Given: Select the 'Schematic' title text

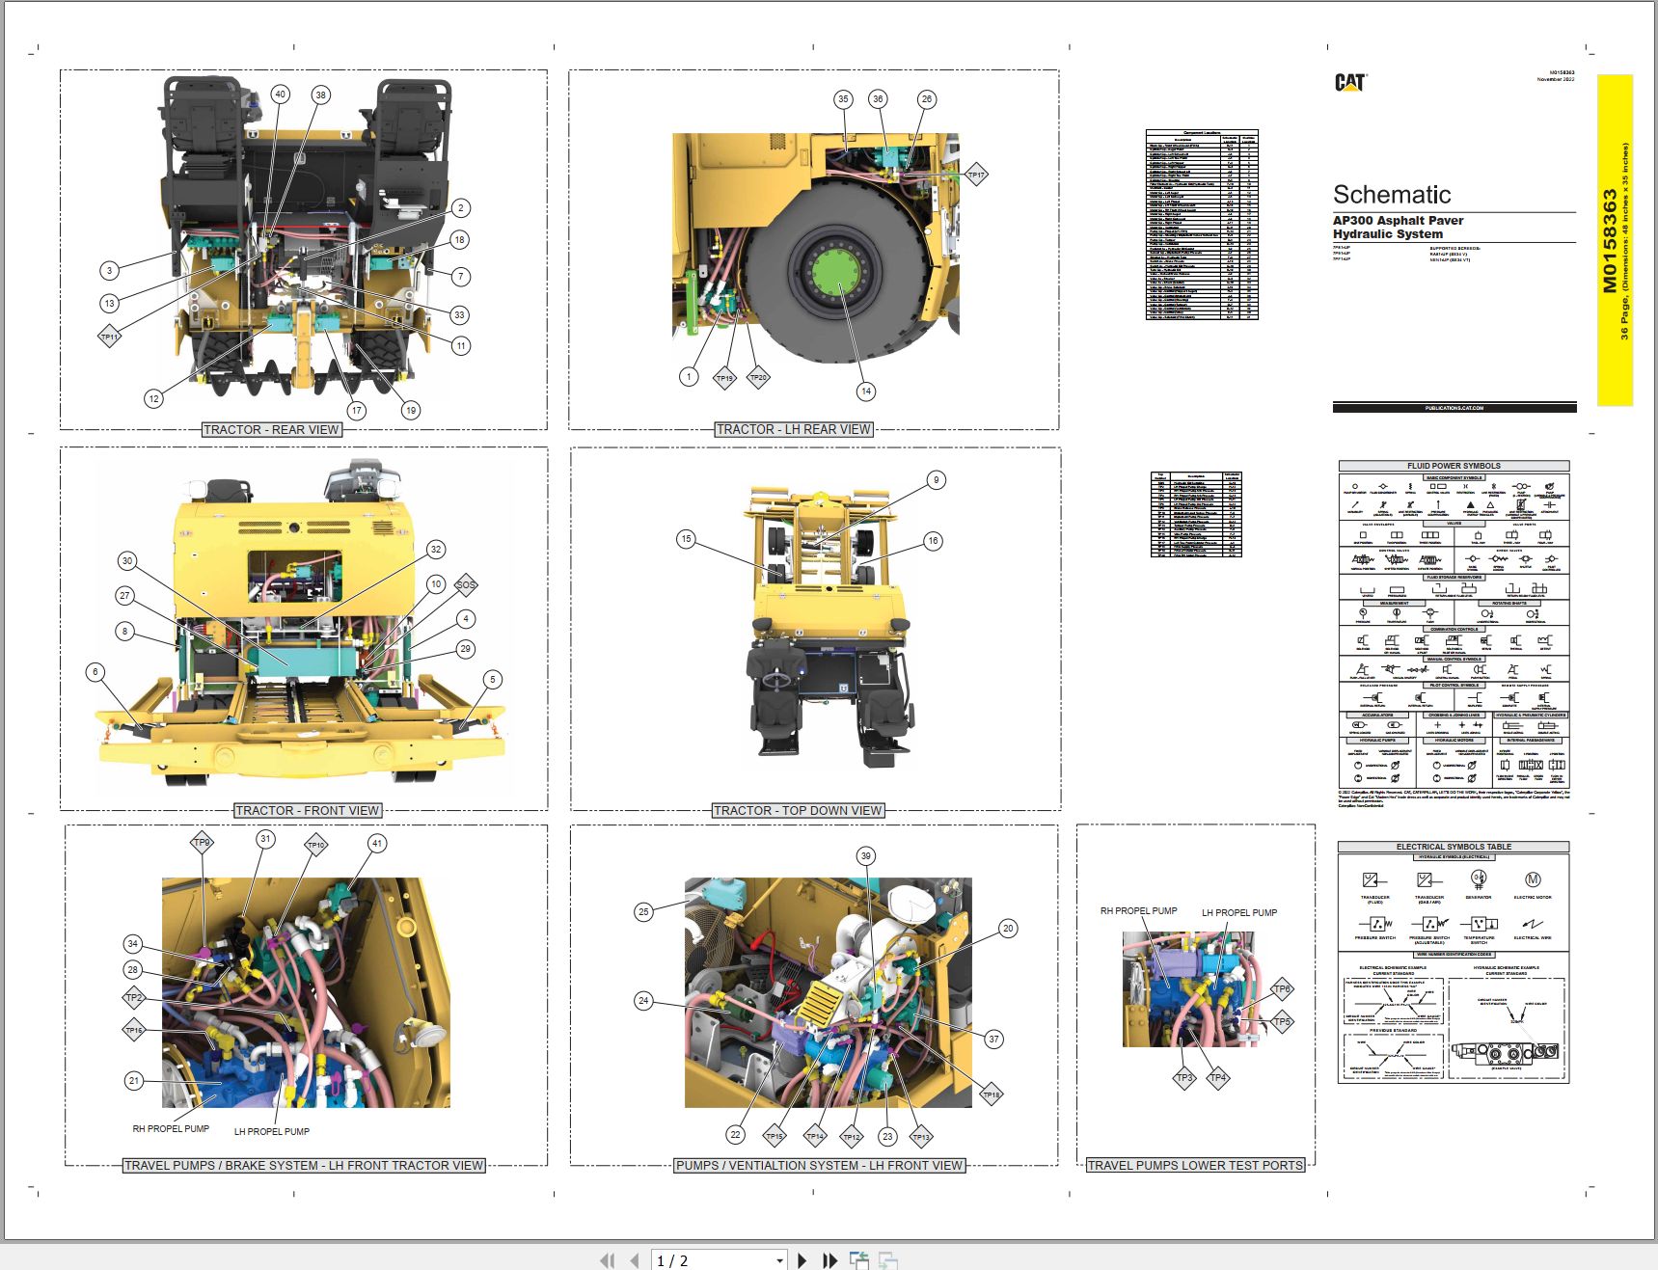Looking at the screenshot, I should pyautogui.click(x=1392, y=195).
